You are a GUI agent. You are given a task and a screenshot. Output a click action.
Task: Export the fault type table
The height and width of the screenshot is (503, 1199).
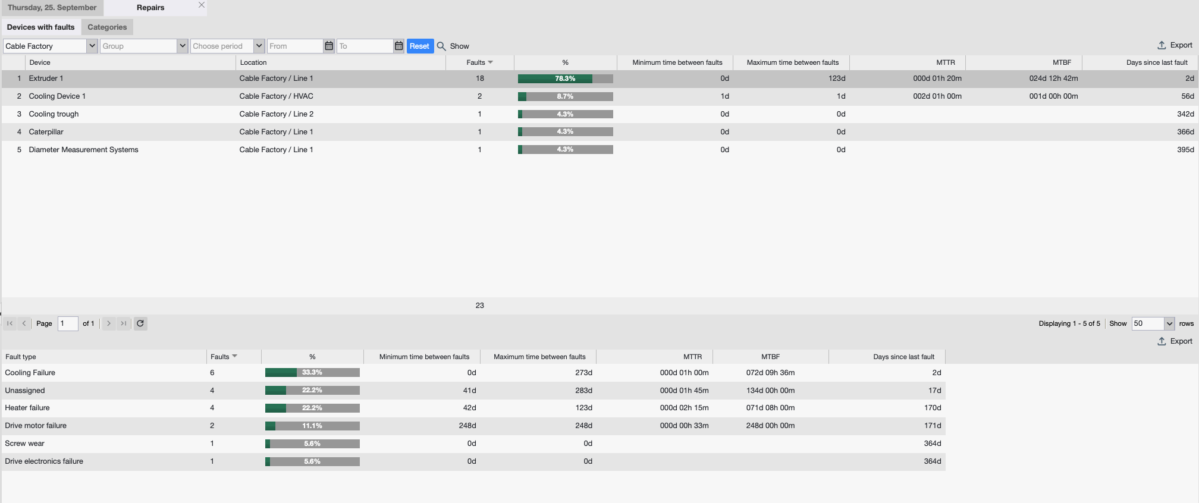coord(1175,341)
